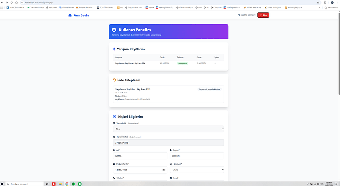Open the notification center icon
Viewport: 340px width, 186px height.
click(336, 184)
